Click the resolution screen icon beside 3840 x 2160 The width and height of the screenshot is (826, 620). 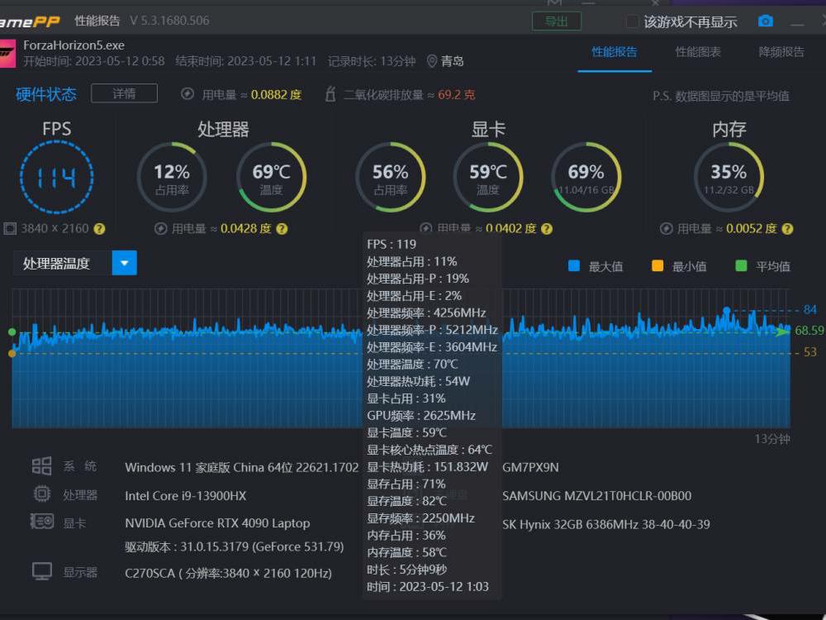(10, 229)
